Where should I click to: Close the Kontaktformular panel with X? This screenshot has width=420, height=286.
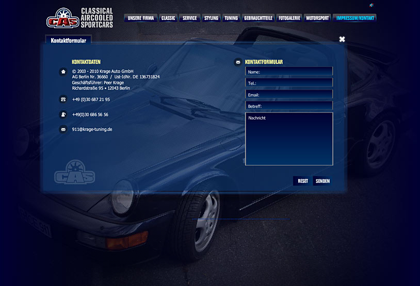click(x=342, y=39)
